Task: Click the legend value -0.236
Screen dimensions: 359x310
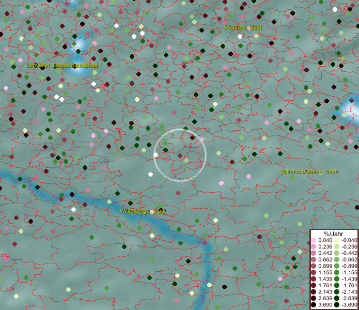Action: click(349, 246)
